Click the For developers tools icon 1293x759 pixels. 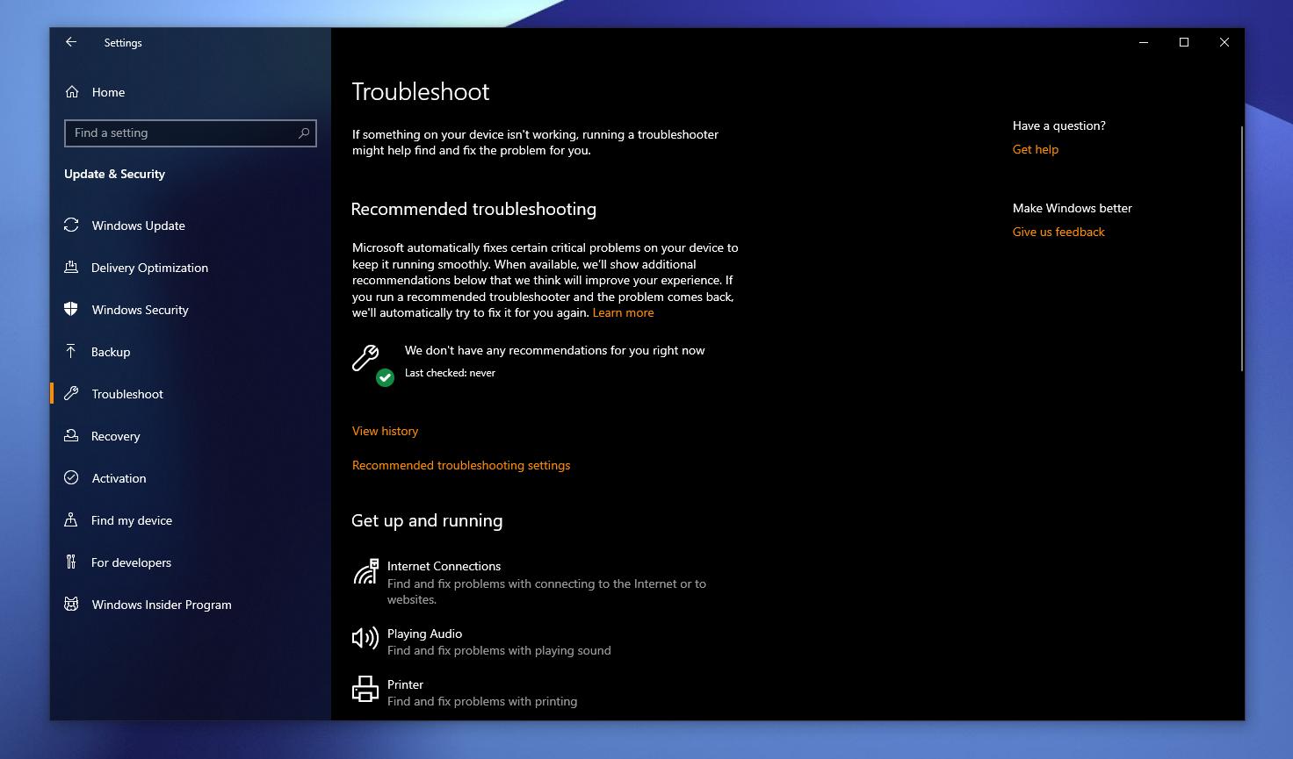coord(71,562)
